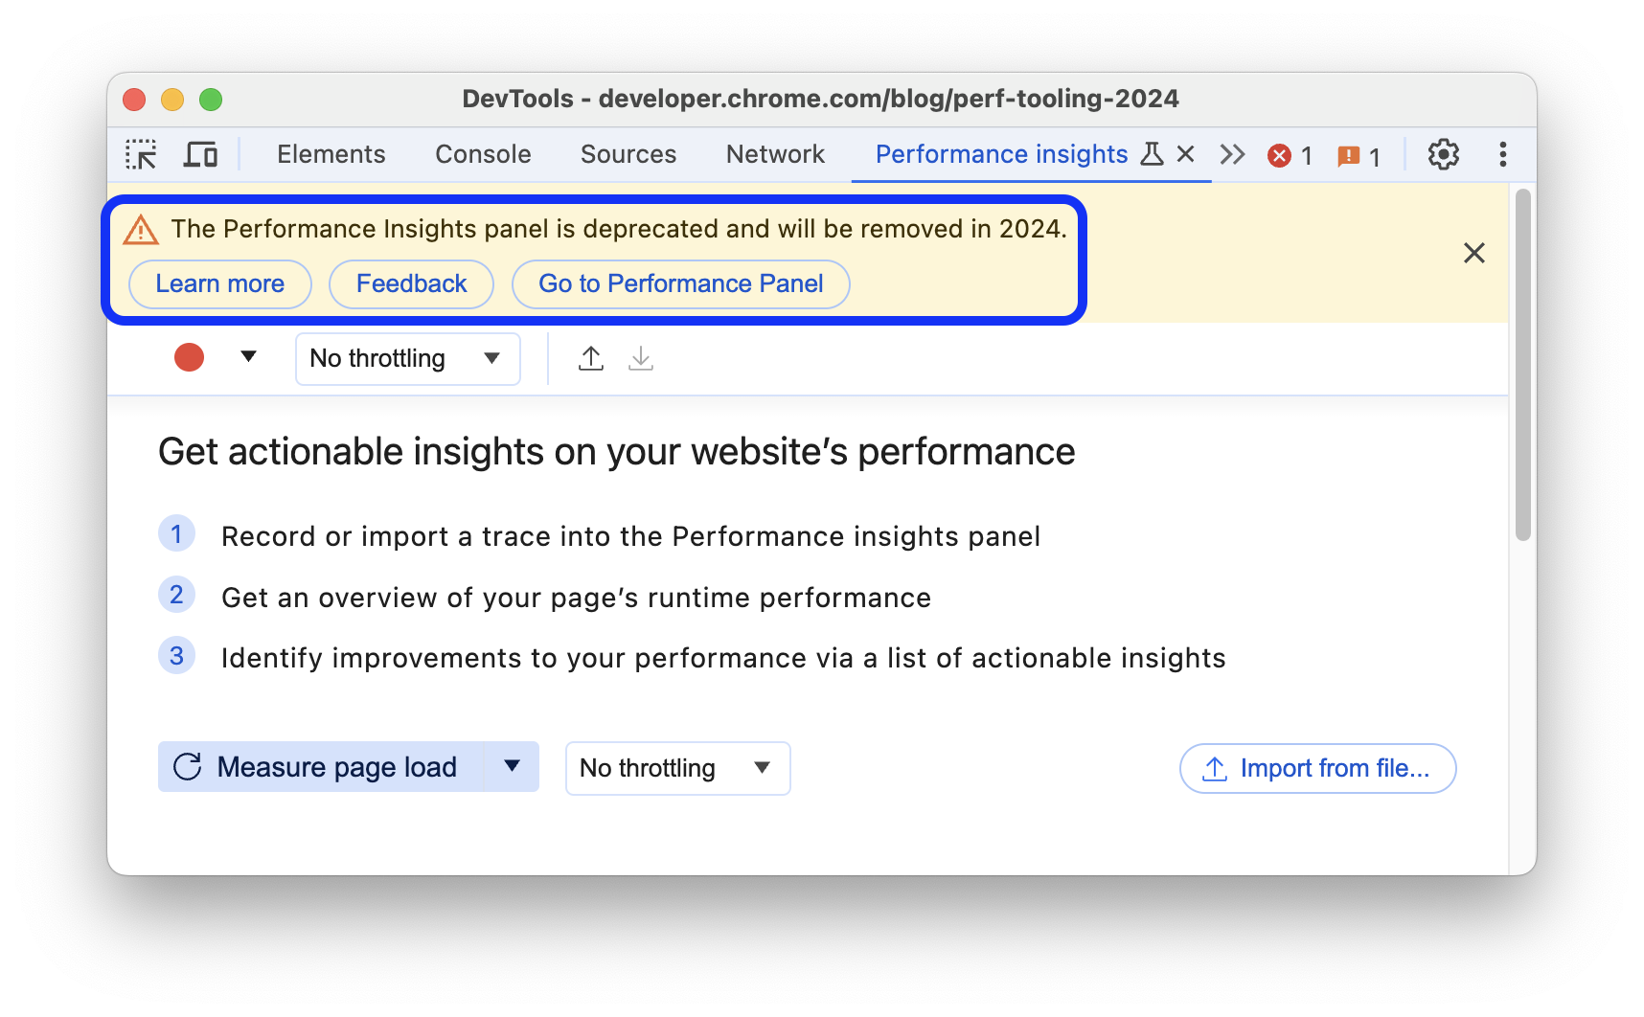The image size is (1644, 1017).
Task: View the 1 console error
Action: pos(1290,154)
